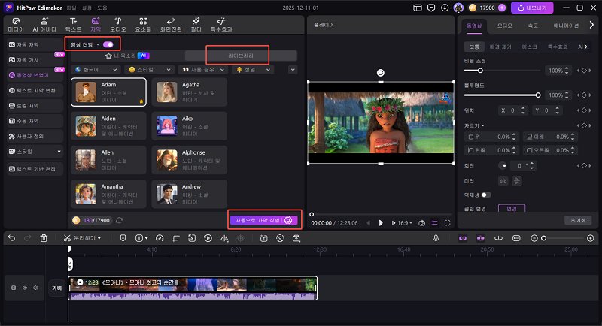The image size is (602, 326).
Task: Switch to the 속도 (Speed) properties tab
Action: pyautogui.click(x=533, y=26)
